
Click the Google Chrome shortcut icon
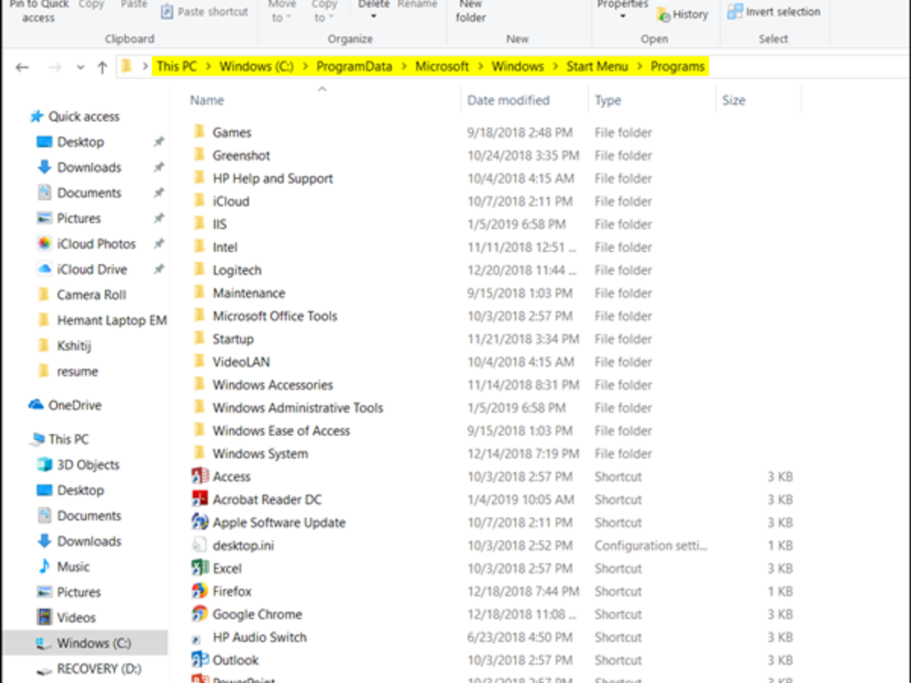200,614
